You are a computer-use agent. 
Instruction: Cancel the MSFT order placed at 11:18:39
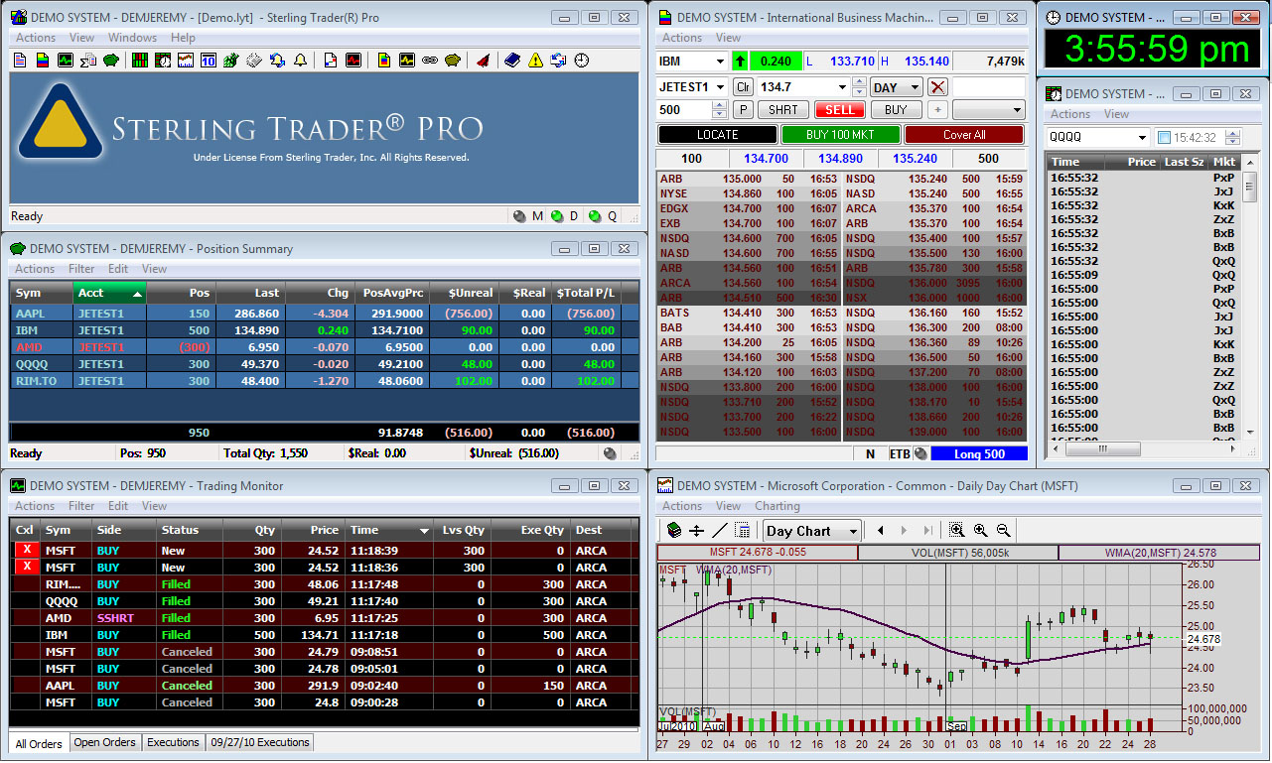[x=27, y=550]
